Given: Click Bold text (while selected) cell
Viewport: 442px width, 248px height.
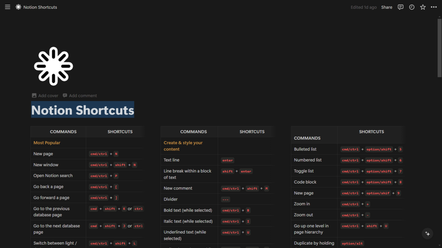Looking at the screenshot, I should coord(189,210).
